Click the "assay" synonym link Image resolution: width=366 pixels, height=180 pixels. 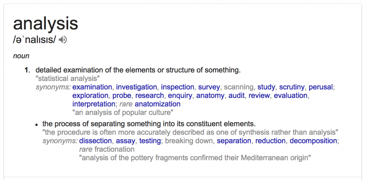coord(125,141)
